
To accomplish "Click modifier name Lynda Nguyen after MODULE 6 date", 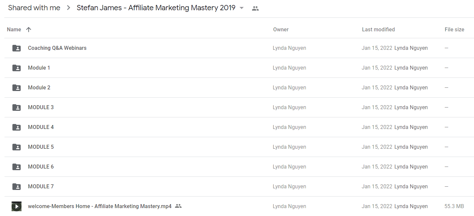I will 411,167.
